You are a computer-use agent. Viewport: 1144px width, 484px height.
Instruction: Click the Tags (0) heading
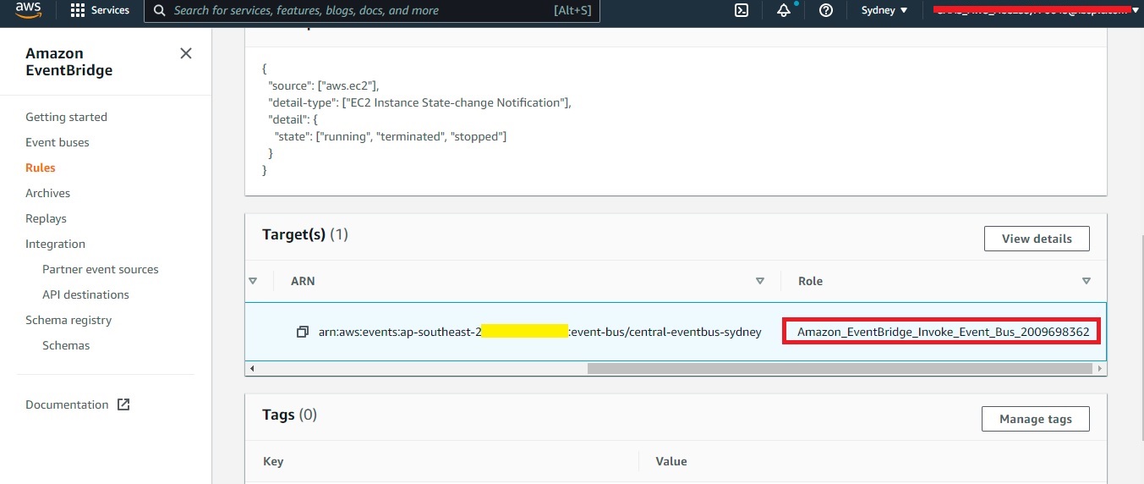pyautogui.click(x=289, y=415)
